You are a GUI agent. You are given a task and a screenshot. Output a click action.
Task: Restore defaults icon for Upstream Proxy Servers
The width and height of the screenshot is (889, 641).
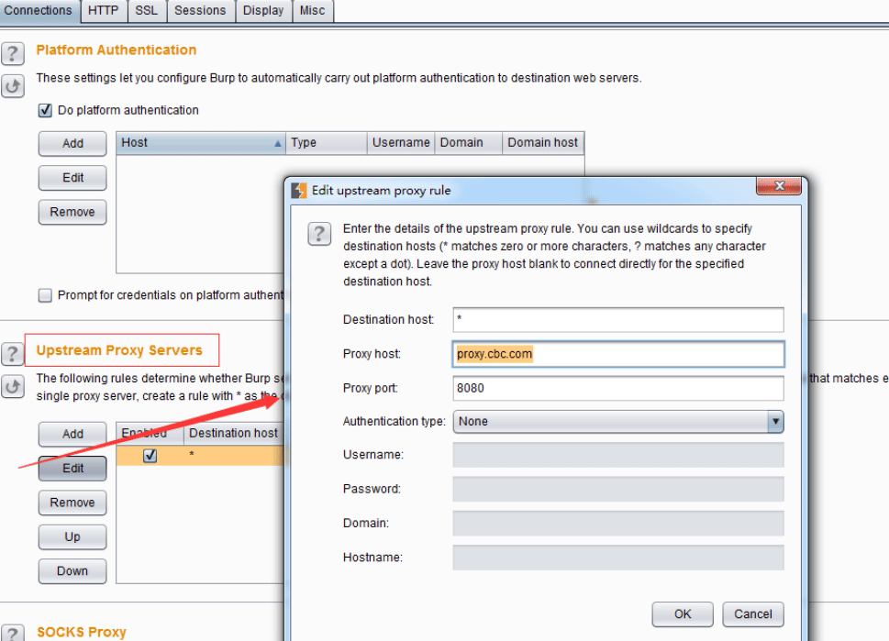pos(13,387)
